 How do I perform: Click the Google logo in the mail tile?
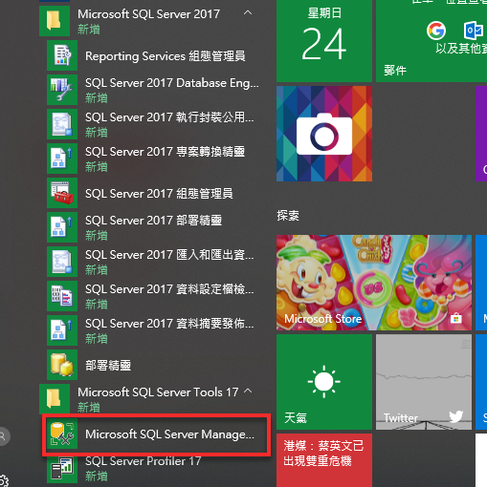click(x=436, y=31)
